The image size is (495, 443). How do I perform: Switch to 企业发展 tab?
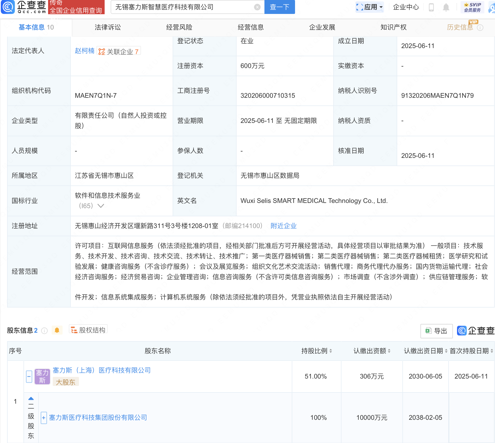tap(322, 27)
